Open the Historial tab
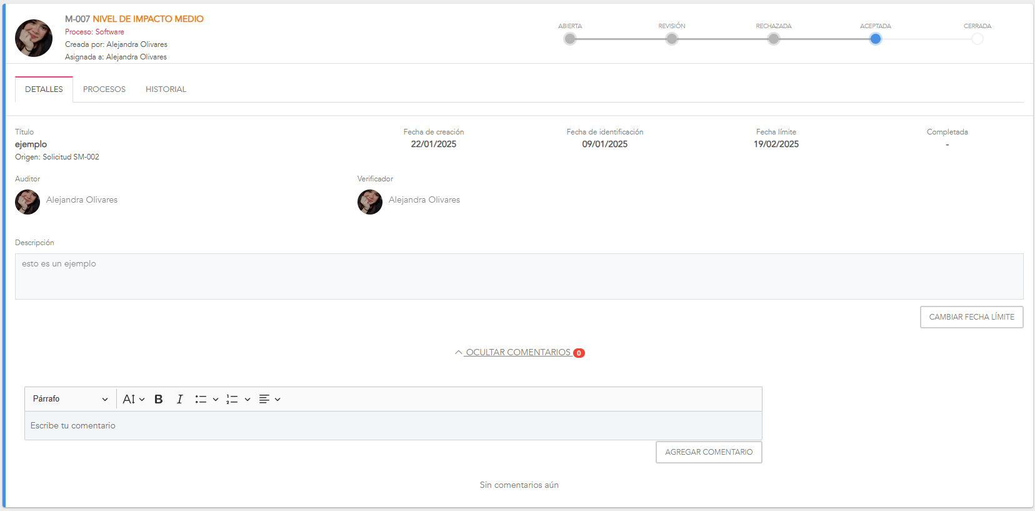1035x511 pixels. click(166, 89)
